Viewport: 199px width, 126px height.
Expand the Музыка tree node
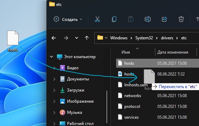click(54, 112)
